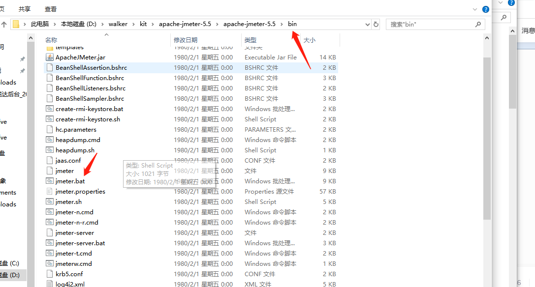Go to the 此电脑 breadcrumb
Image resolution: width=535 pixels, height=287 pixels.
(39, 24)
